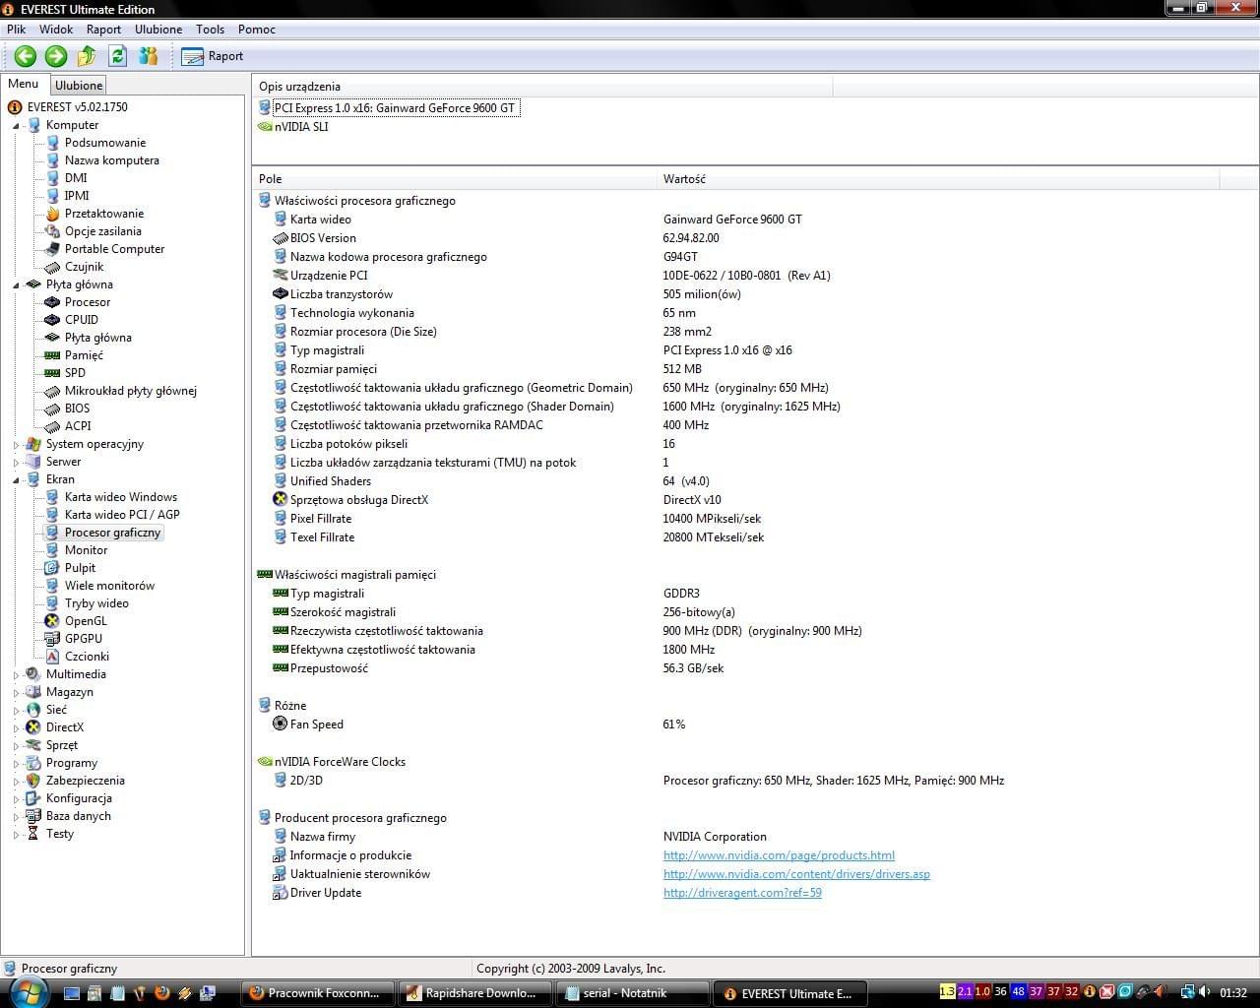Open the Pomoc menu
This screenshot has height=1008, width=1260.
point(257,30)
